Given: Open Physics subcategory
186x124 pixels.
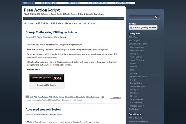Looking at the screenshot, I should (133, 96).
